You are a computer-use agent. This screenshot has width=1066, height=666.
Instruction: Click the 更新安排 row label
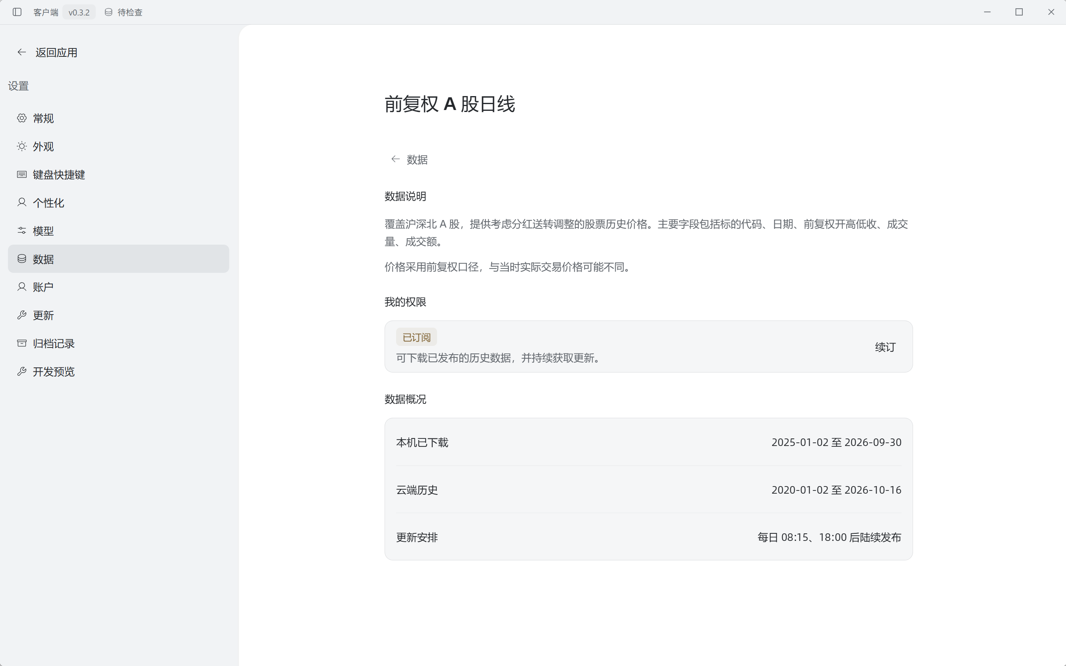click(417, 537)
